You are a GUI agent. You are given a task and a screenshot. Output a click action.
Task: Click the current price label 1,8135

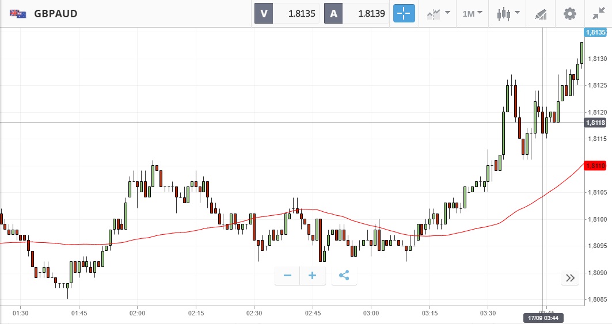(595, 33)
